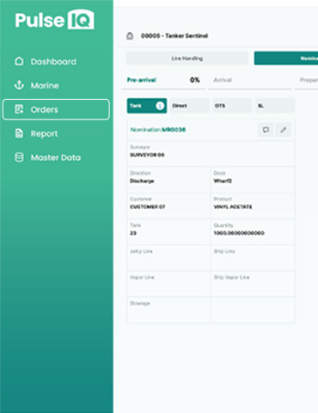
Task: Select the Tank nomination tab
Action: coord(147,106)
